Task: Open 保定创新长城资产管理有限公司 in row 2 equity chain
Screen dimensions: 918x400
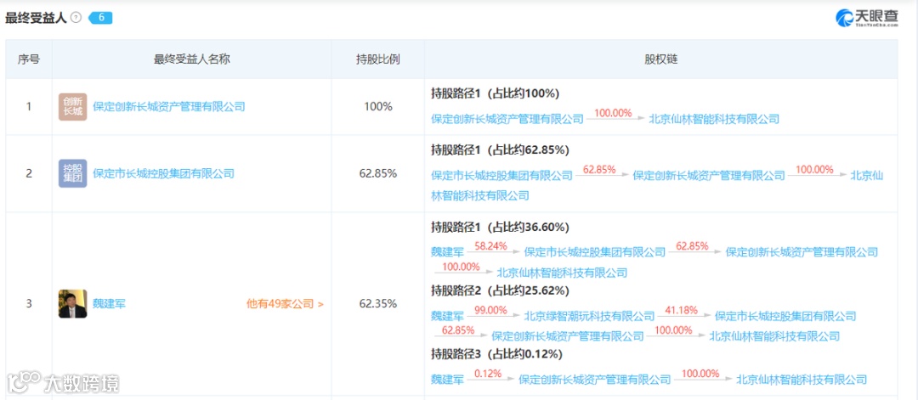Action: 709,175
